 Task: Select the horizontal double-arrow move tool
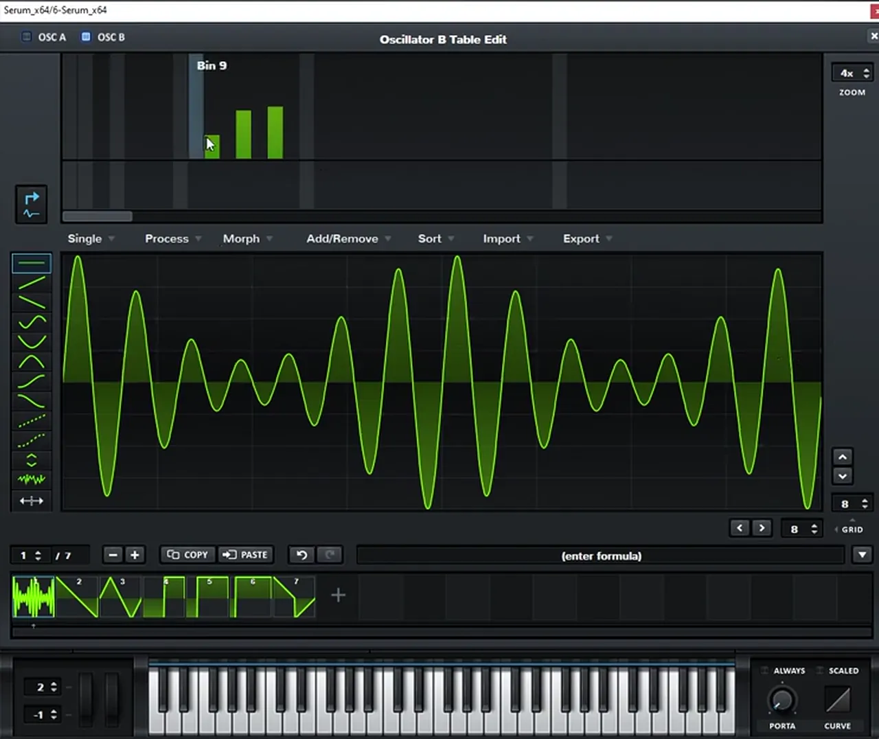(32, 501)
